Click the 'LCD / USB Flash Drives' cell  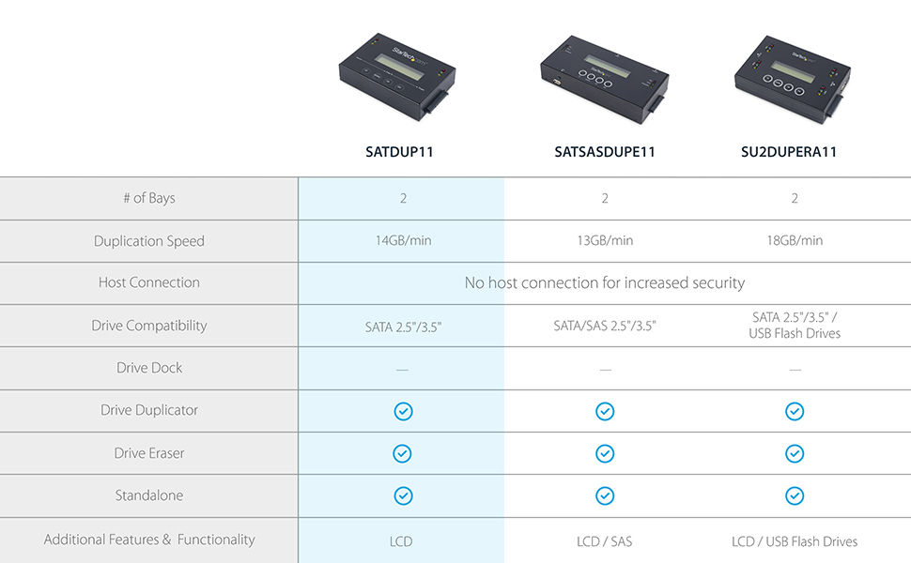point(795,541)
